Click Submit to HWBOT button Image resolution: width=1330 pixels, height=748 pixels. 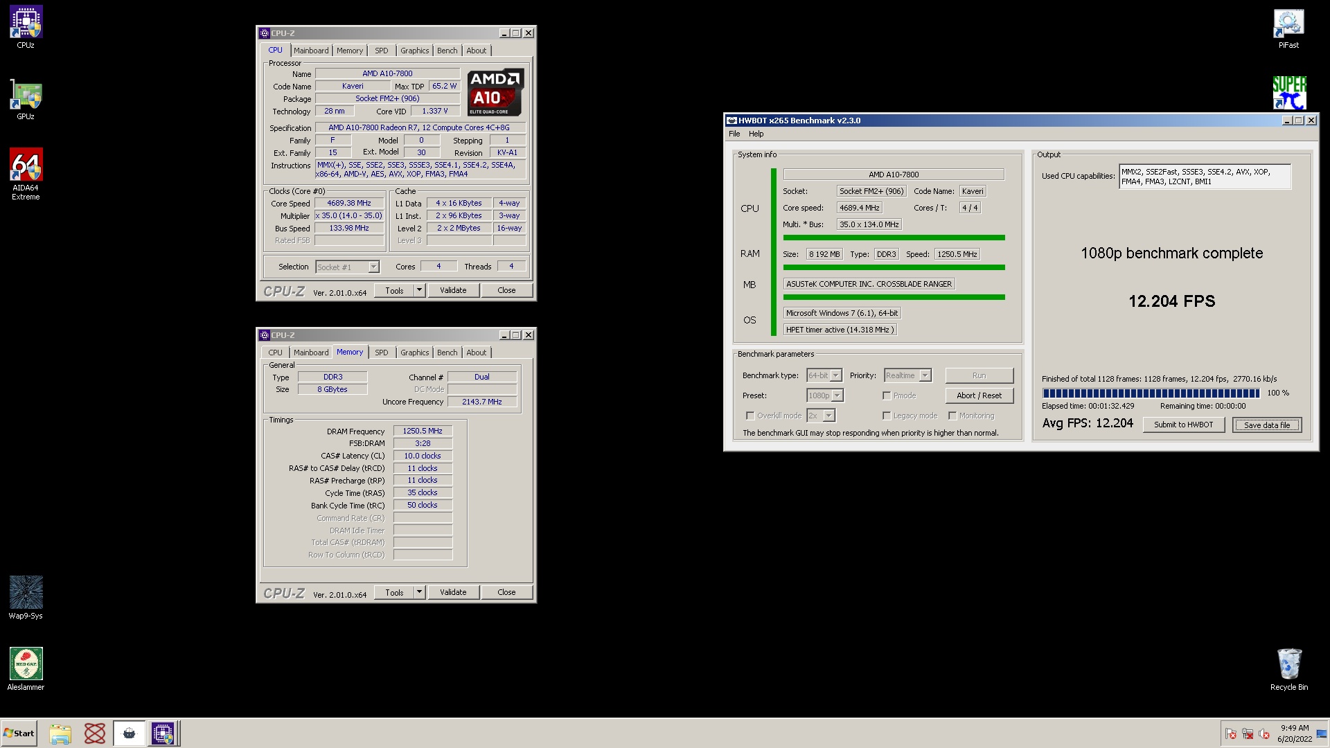tap(1183, 425)
